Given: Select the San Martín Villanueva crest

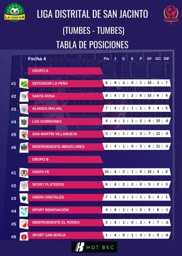Looking at the screenshot, I should (x=24, y=134).
